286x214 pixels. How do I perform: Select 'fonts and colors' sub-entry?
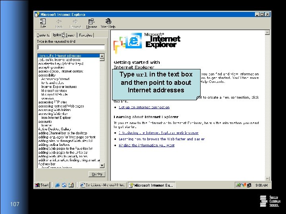[52, 83]
